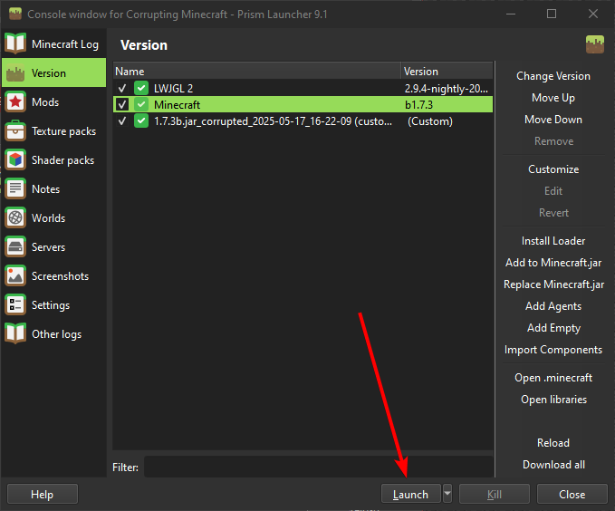The image size is (615, 511).
Task: Click the disabled Remove action
Action: tap(553, 141)
